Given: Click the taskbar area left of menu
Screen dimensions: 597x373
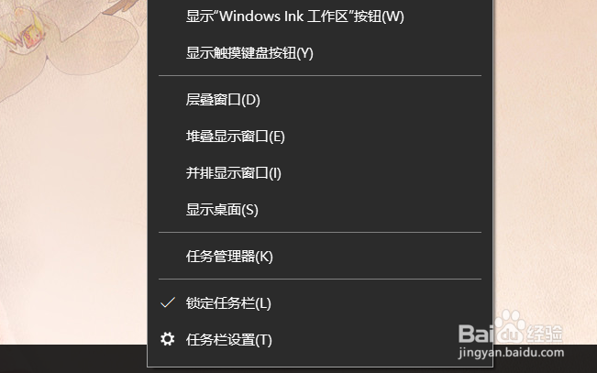Looking at the screenshot, I should 73,359.
